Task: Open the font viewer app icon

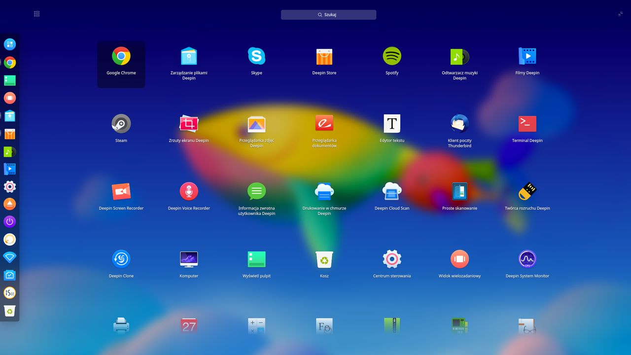Action: tap(324, 326)
